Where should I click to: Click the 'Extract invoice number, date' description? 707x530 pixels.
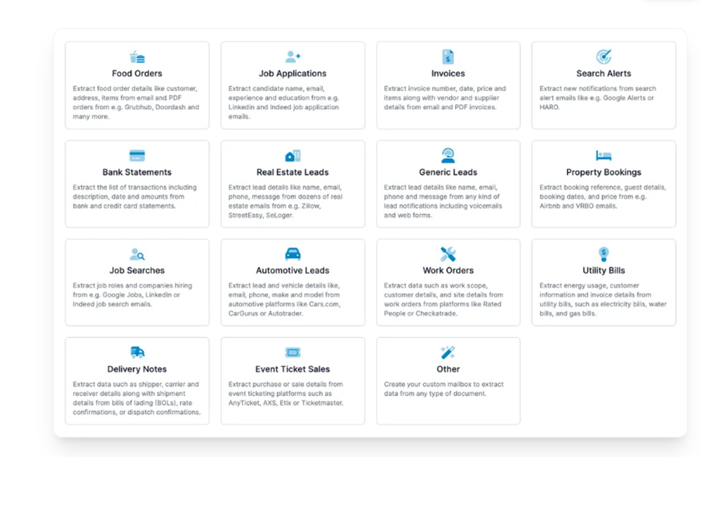click(x=445, y=98)
